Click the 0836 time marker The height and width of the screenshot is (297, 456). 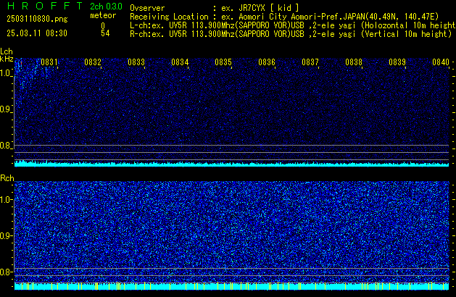click(x=267, y=62)
